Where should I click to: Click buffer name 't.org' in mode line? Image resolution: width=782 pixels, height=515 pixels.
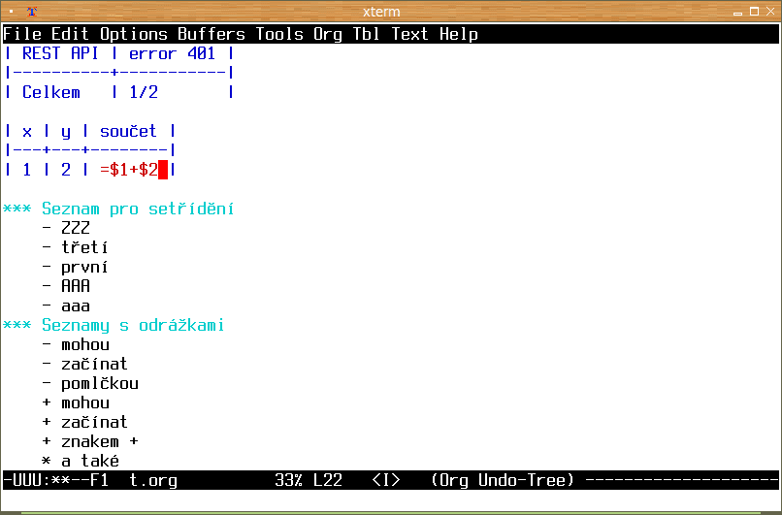(x=153, y=481)
